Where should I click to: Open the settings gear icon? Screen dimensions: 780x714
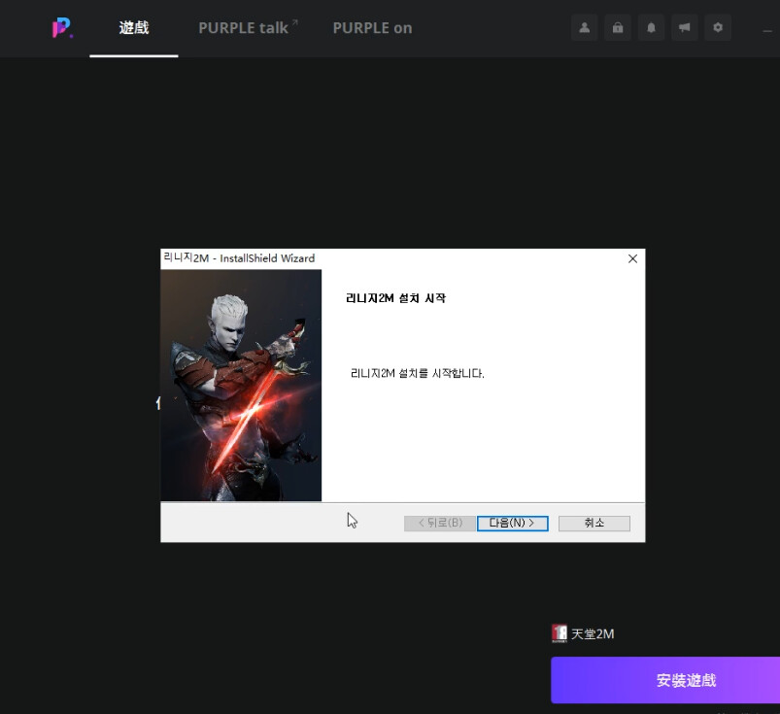coord(718,27)
